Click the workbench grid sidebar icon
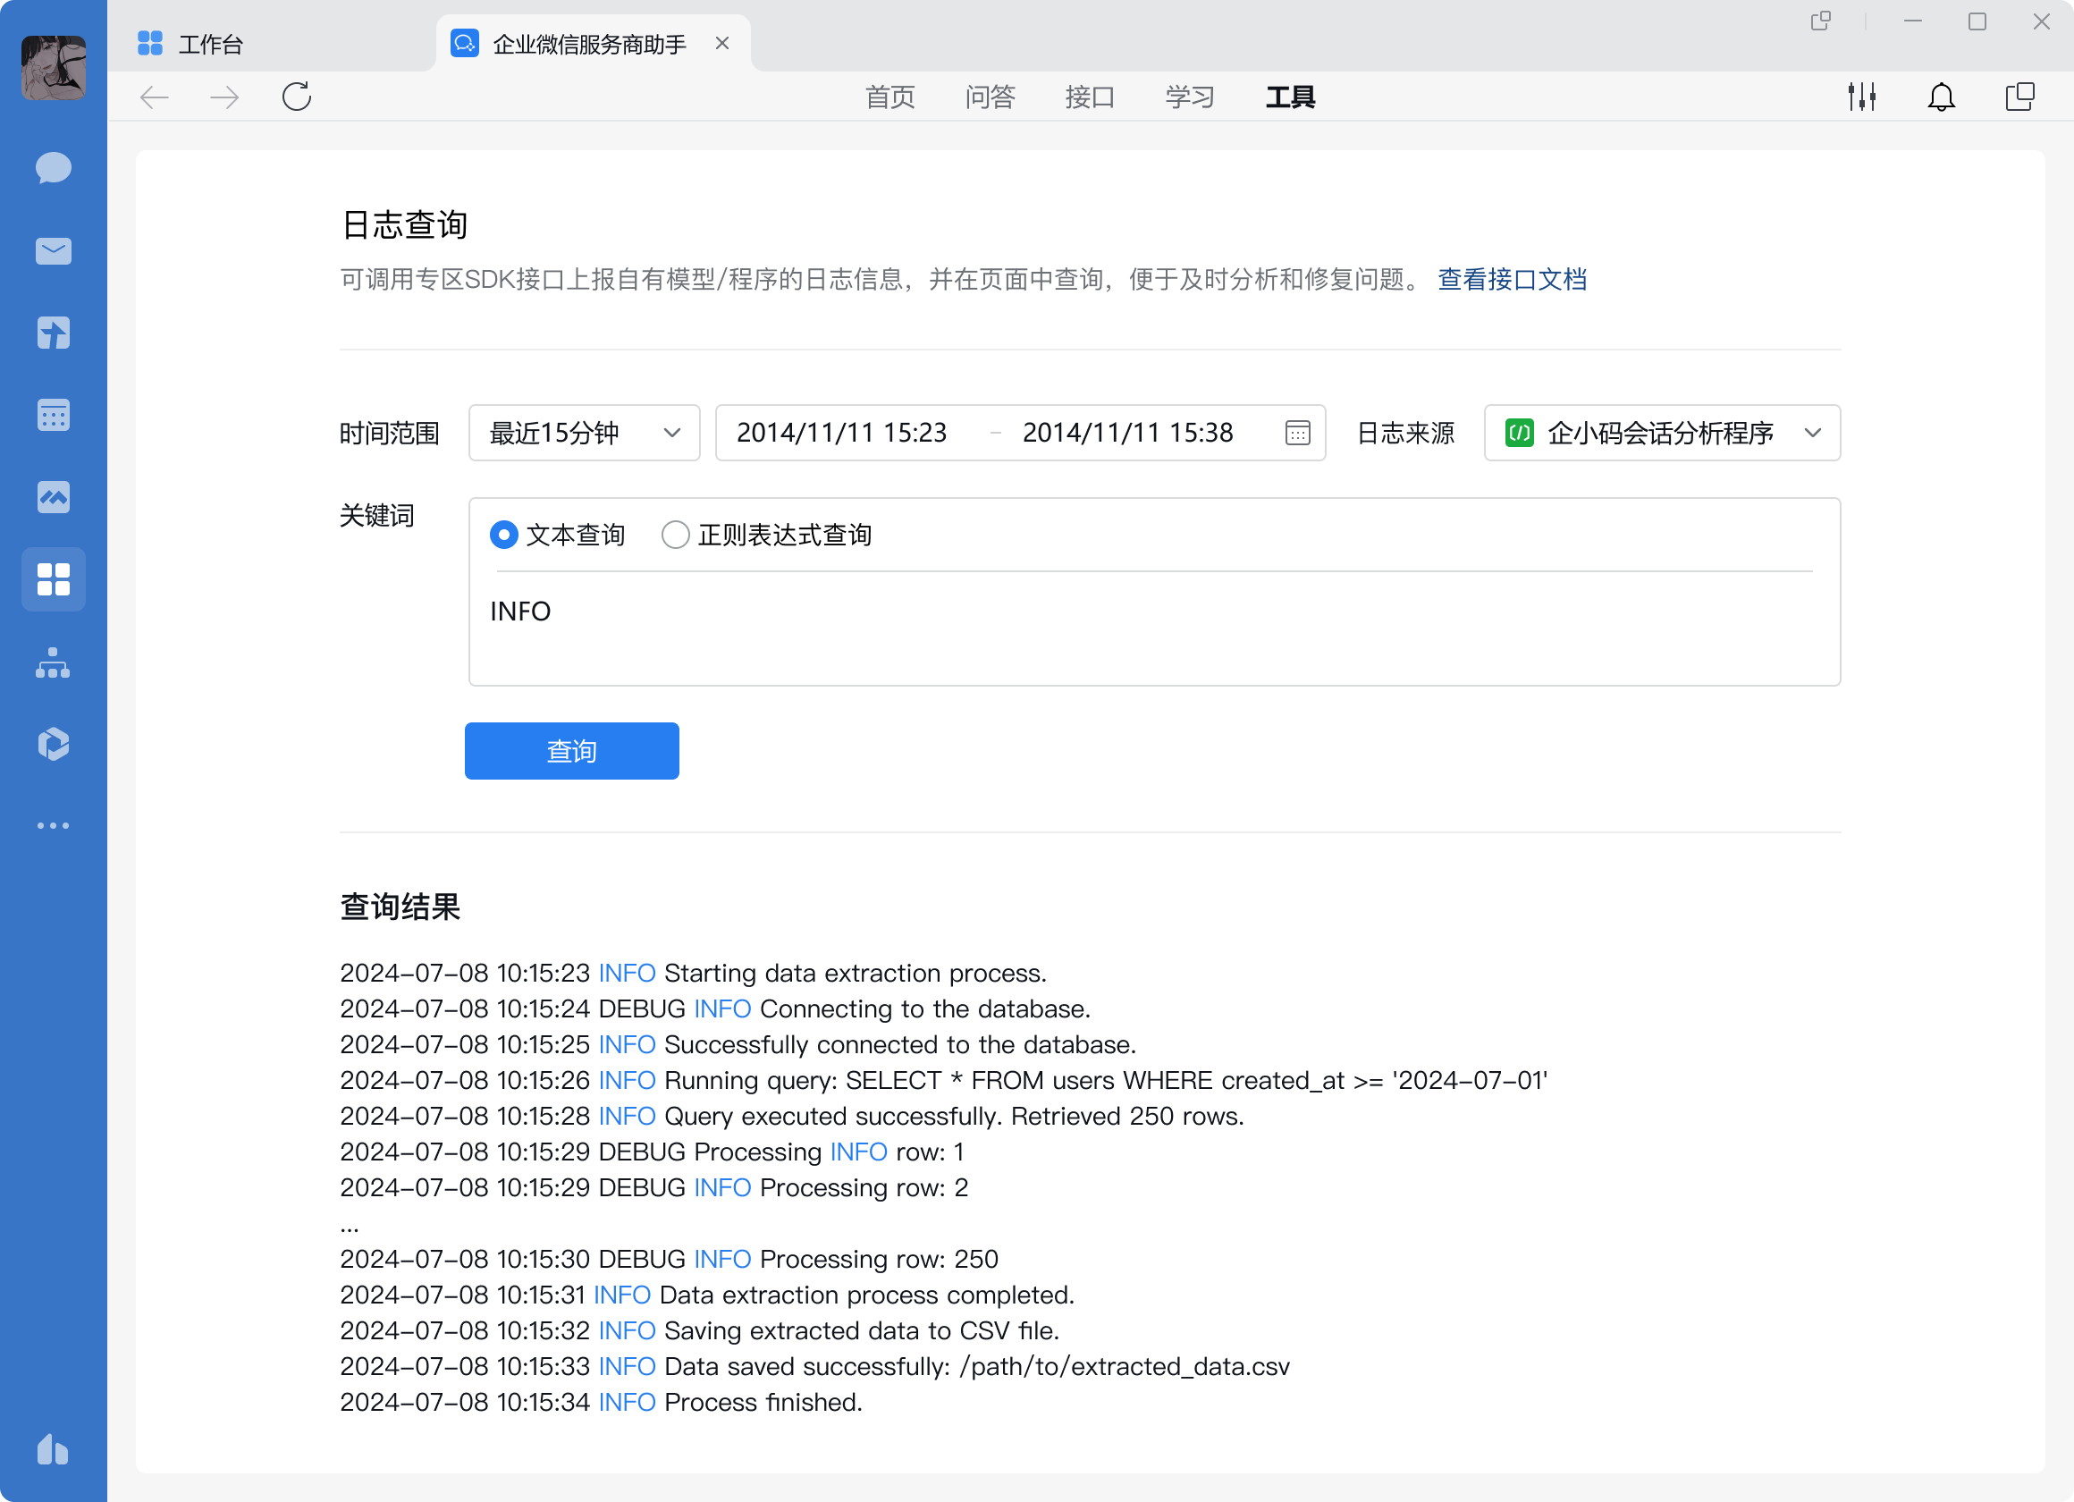The image size is (2074, 1502). point(53,579)
